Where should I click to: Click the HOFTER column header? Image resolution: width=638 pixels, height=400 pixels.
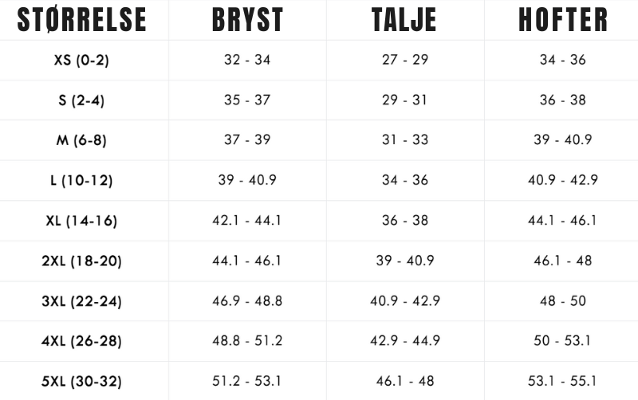coord(562,20)
